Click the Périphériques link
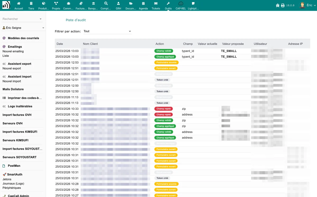This screenshot has width=317, height=197. click(12, 188)
